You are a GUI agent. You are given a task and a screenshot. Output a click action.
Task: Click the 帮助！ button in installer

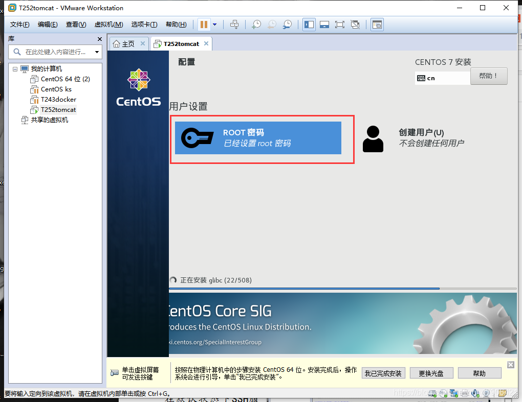coord(489,76)
